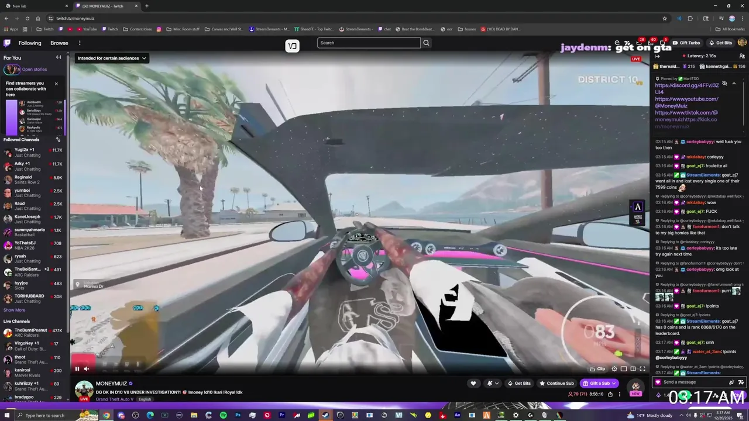Open the Browse tab

click(59, 43)
